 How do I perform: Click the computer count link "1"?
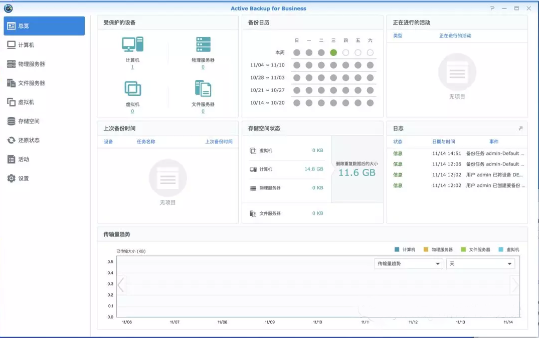click(132, 67)
